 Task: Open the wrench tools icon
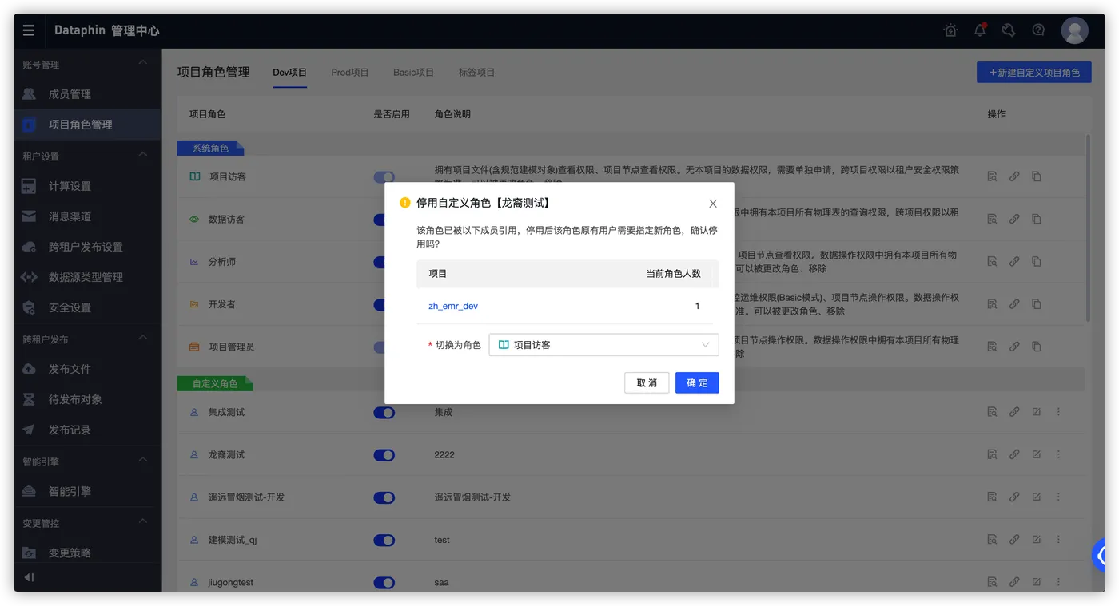[1009, 30]
